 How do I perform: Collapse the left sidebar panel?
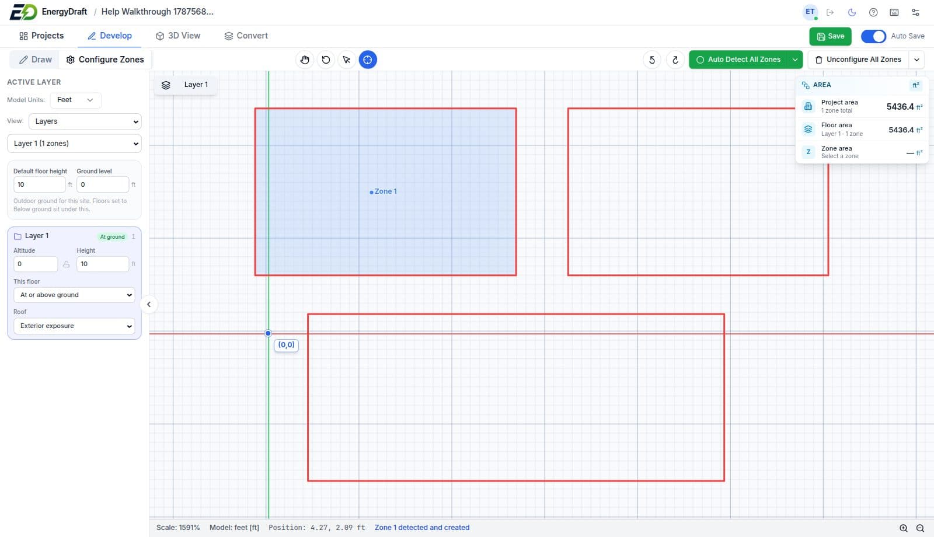tap(149, 304)
